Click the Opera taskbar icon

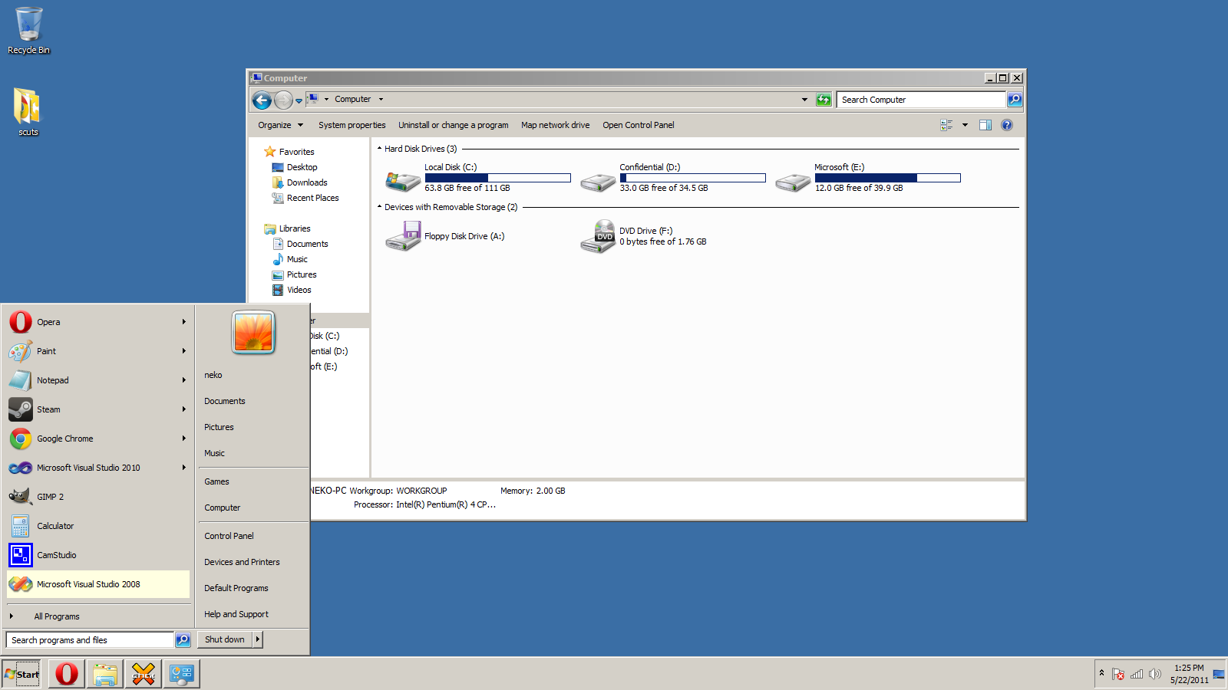point(67,674)
